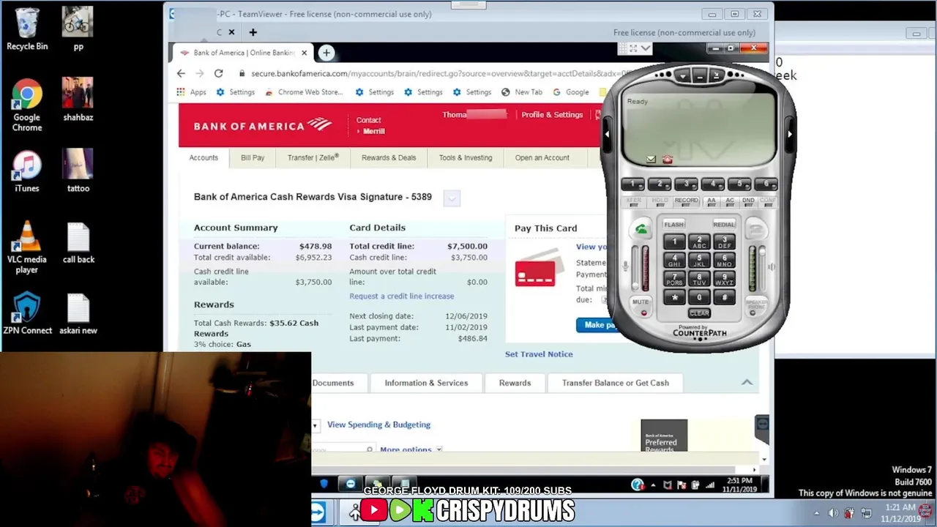Screen dimensions: 937x527
Task: Open Accounts tab on Bank of America
Action: 204,157
